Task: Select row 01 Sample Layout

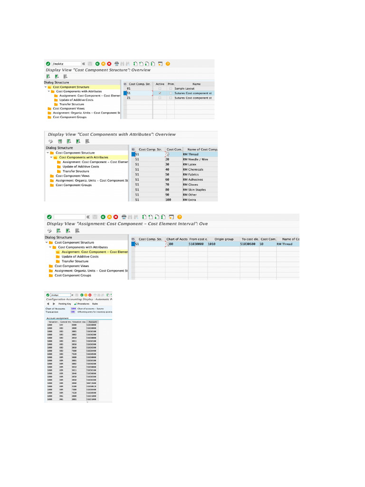Action: tap(125, 88)
